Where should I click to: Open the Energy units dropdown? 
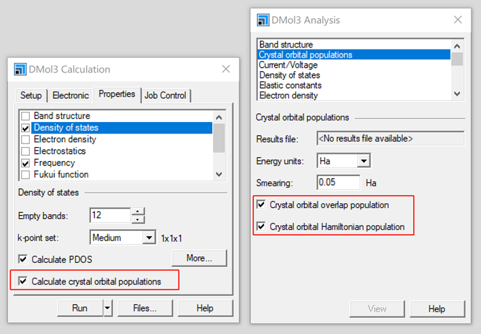pos(364,161)
